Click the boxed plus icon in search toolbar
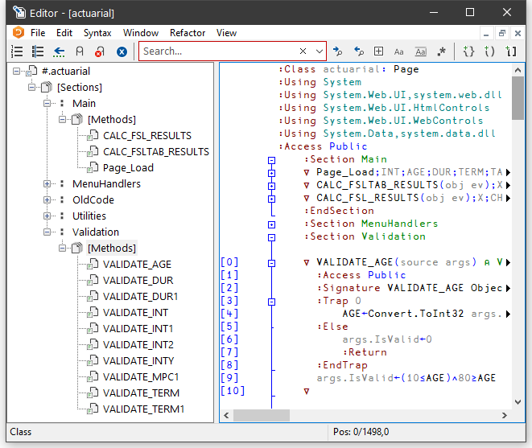The height and width of the screenshot is (448, 532). coord(379,51)
